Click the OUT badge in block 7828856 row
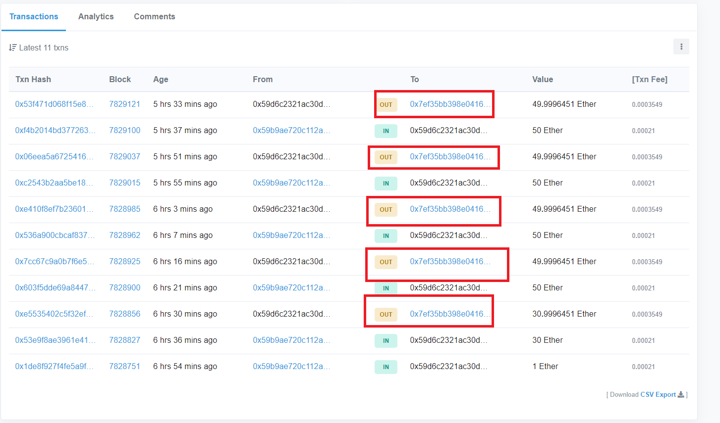This screenshot has height=423, width=720. 386,314
